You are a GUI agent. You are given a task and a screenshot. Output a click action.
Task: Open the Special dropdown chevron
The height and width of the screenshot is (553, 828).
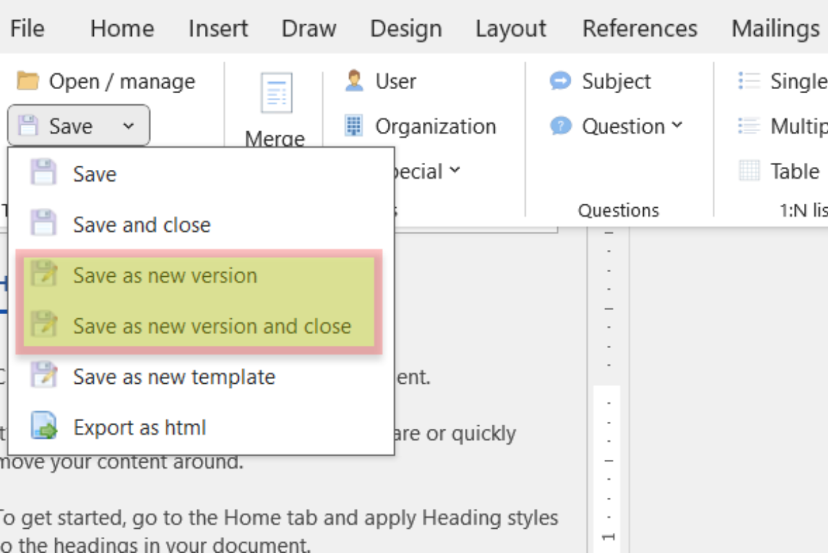pos(455,170)
